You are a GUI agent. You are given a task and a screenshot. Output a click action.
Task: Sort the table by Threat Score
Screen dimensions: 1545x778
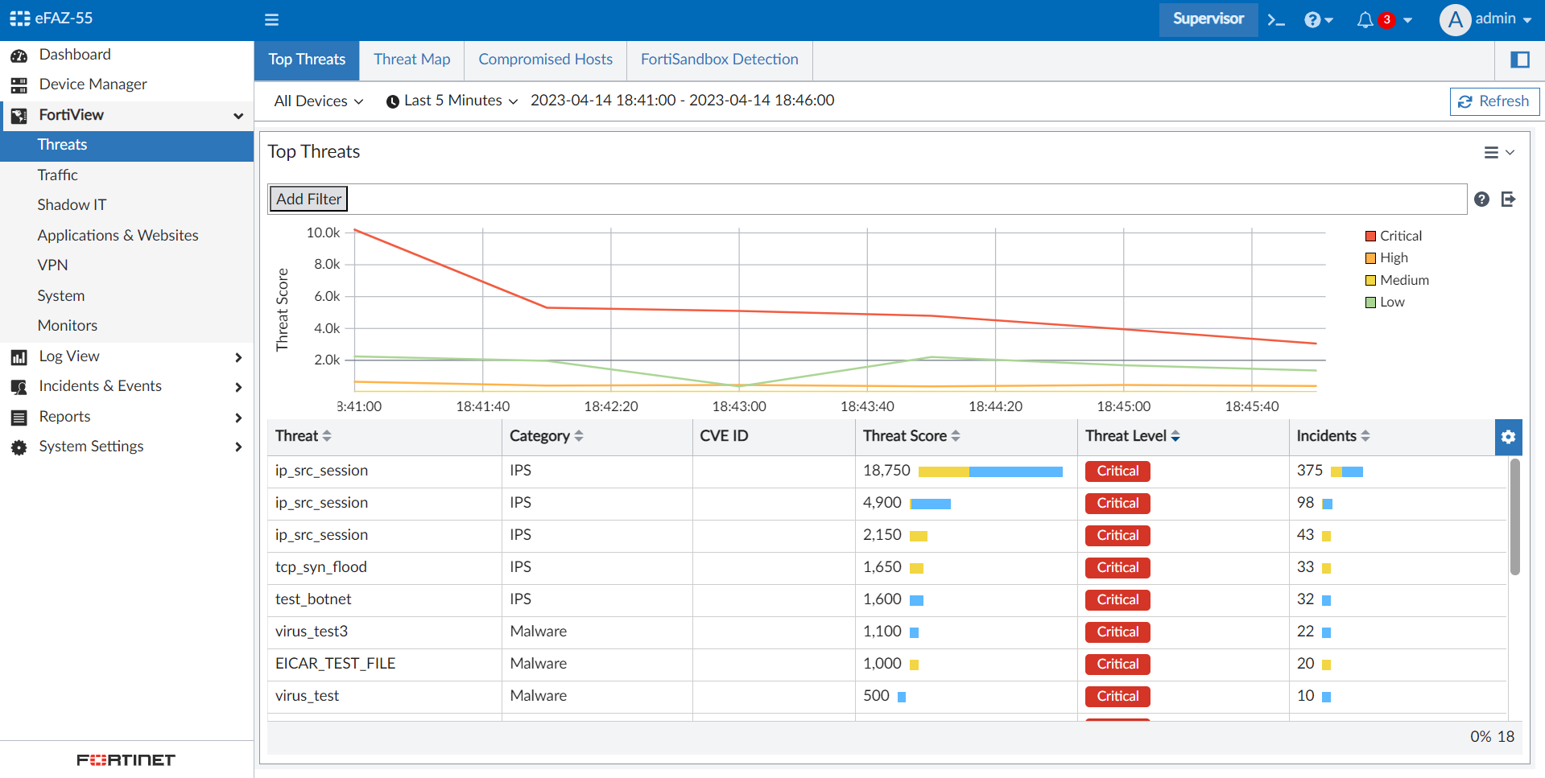956,435
